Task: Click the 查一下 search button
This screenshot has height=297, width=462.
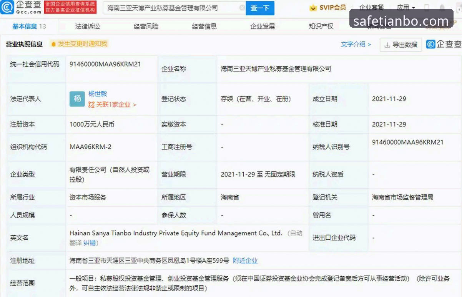Action: pos(260,8)
